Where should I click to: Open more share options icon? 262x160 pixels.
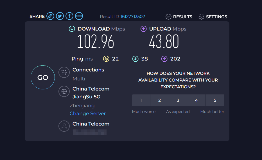(x=79, y=16)
